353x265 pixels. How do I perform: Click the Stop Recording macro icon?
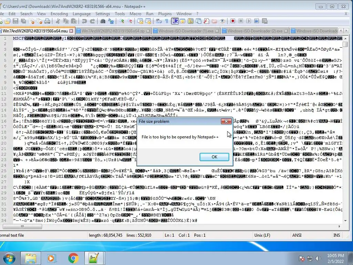coord(241,21)
